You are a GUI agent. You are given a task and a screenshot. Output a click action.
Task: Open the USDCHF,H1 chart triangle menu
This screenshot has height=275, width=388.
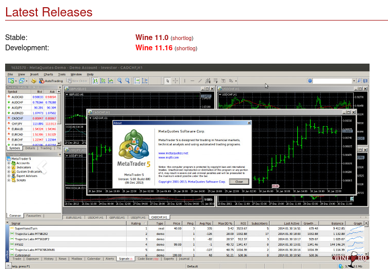[220, 94]
